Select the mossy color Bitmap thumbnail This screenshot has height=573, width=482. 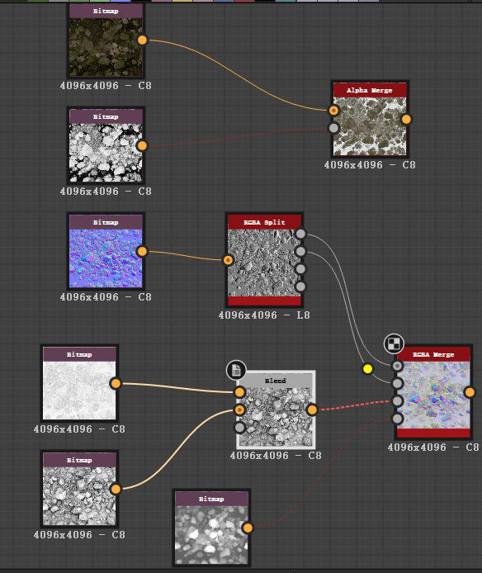pos(106,47)
